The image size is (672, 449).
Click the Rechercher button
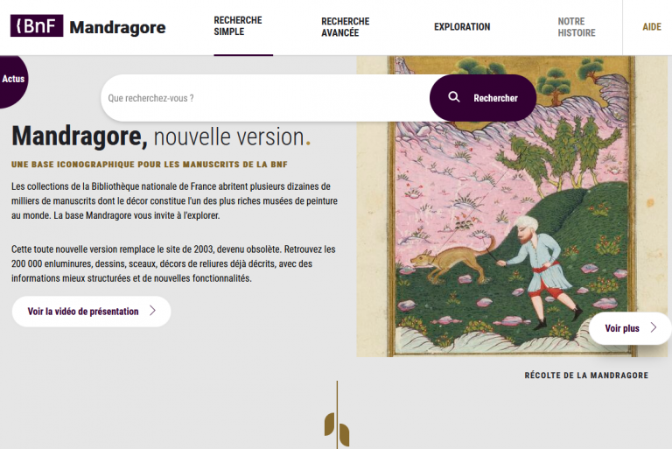483,98
